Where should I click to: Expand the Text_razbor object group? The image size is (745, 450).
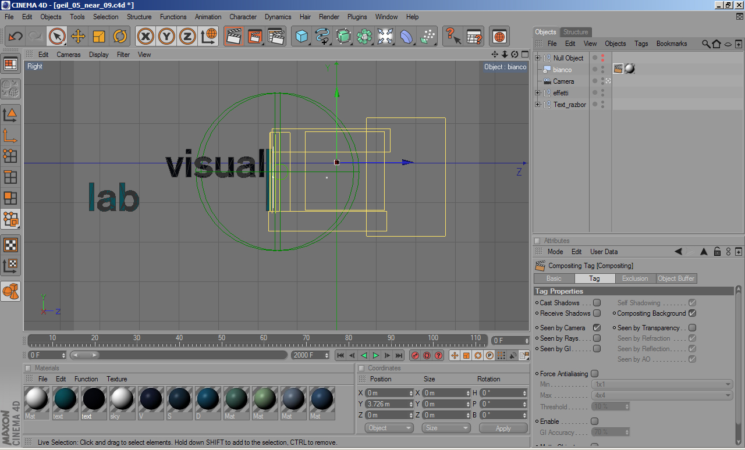coord(538,105)
